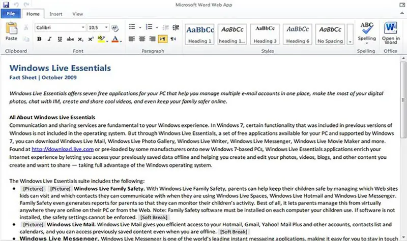Switch to the Insert tab
Screen dimensions: 407x241
coord(56,14)
